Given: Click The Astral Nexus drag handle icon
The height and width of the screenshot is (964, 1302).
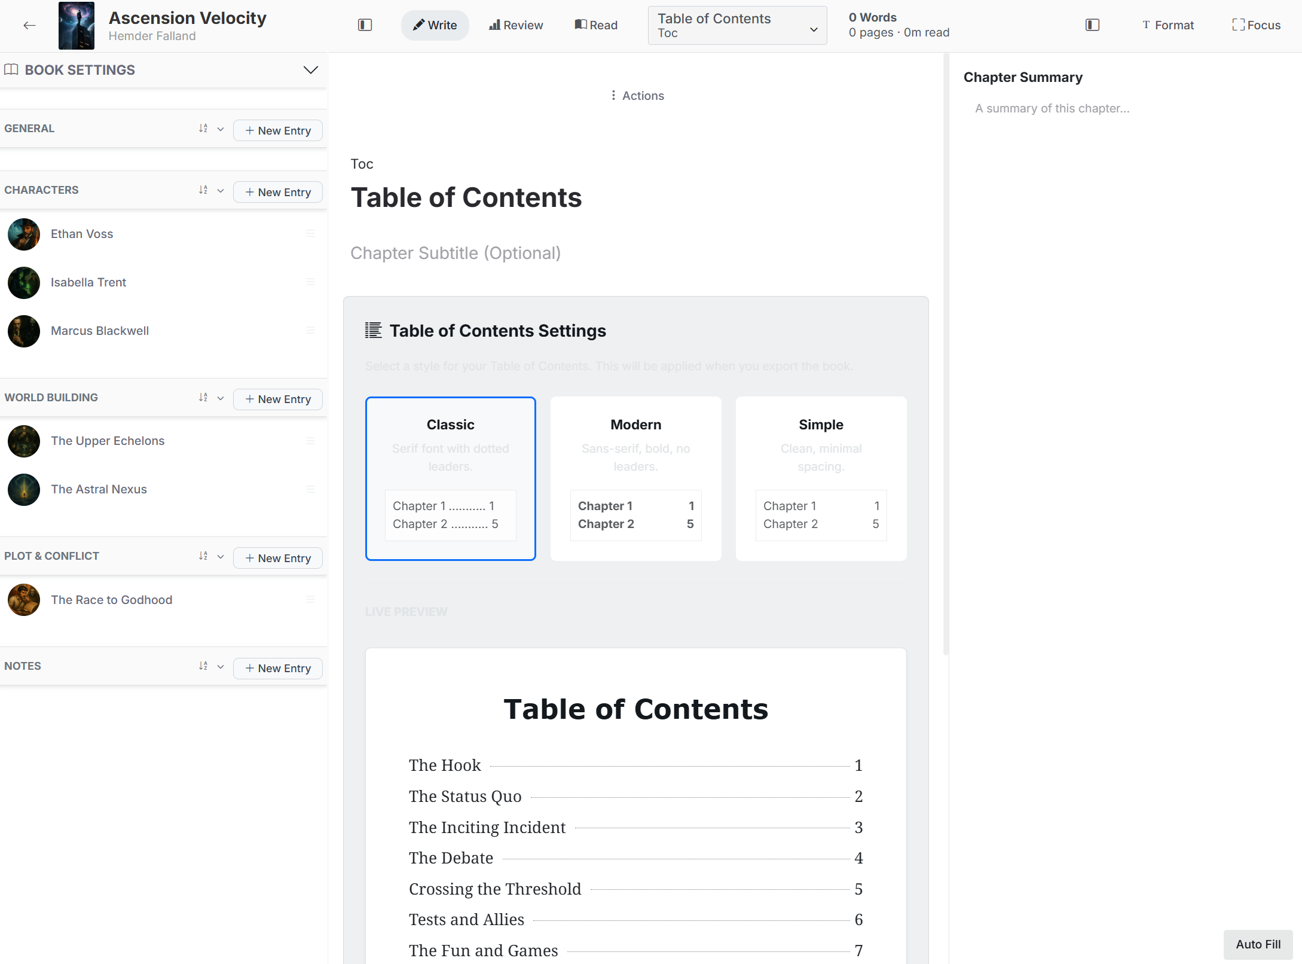Looking at the screenshot, I should 310,489.
